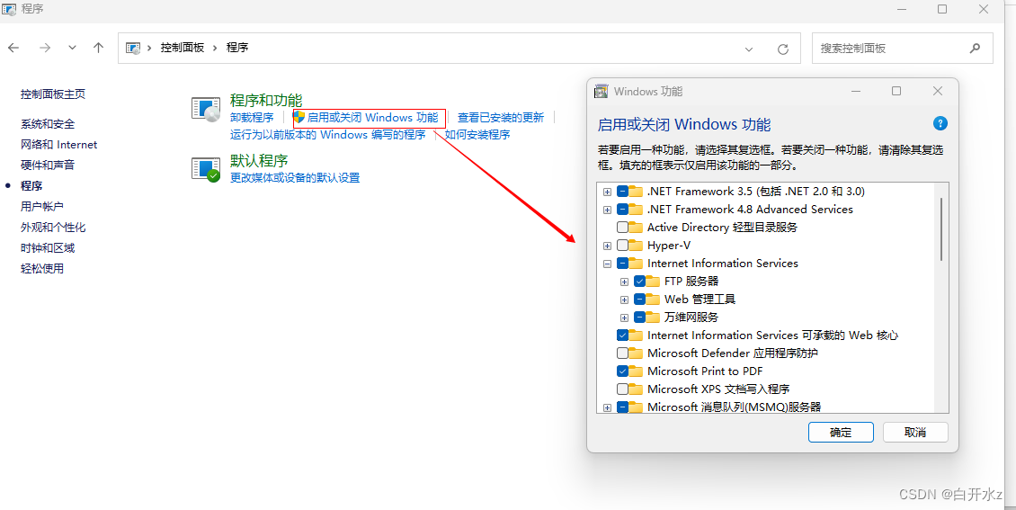Toggle .NET Framework 4.8 Advanced Services checkbox

click(x=622, y=210)
